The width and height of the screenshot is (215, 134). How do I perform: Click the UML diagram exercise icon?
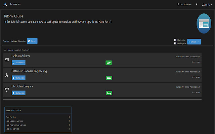7,90
